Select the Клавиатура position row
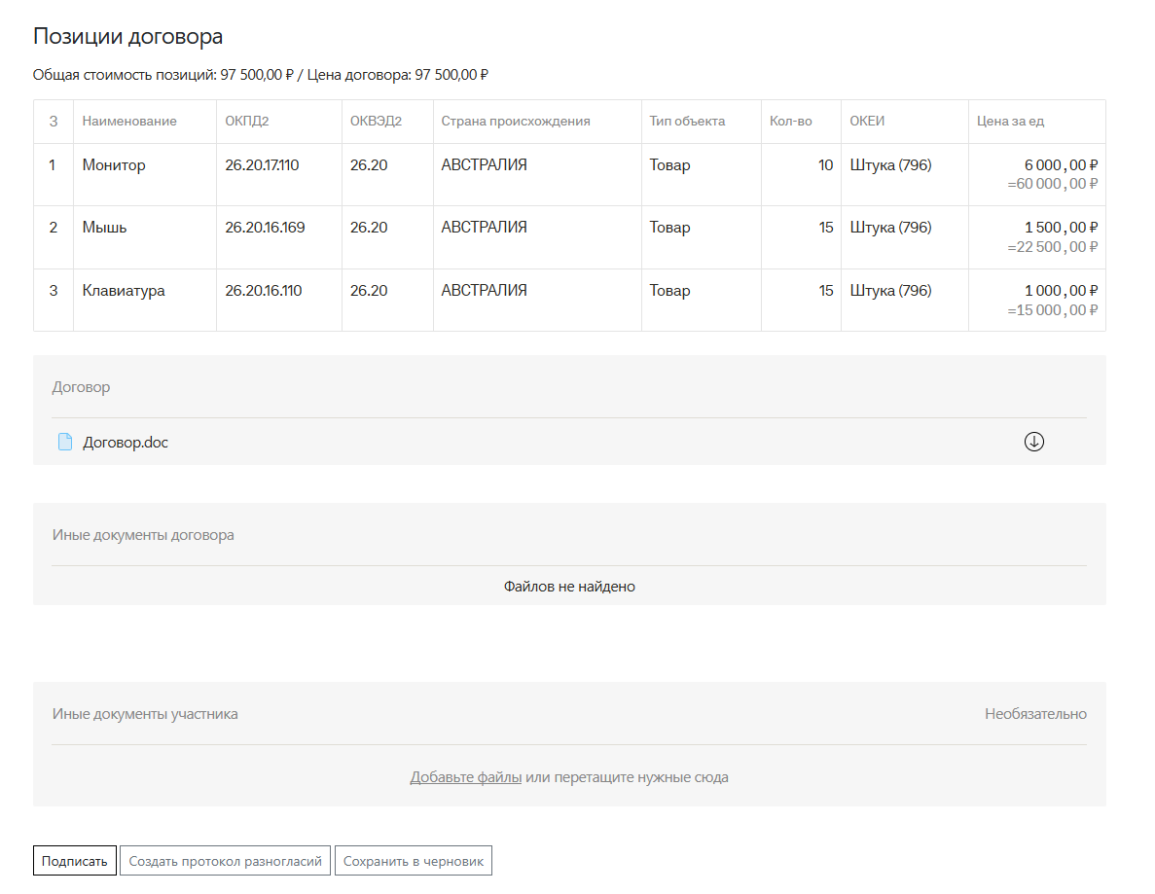The width and height of the screenshot is (1155, 894). 124,291
